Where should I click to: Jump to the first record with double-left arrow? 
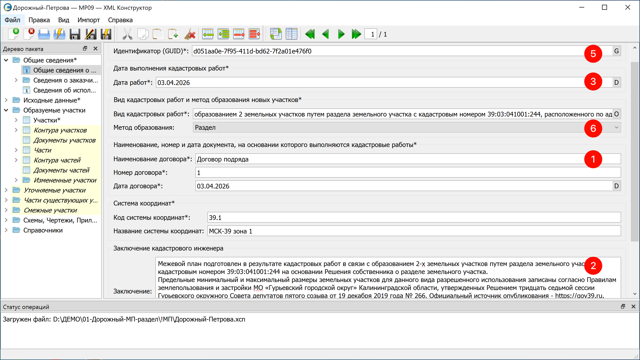click(310, 34)
